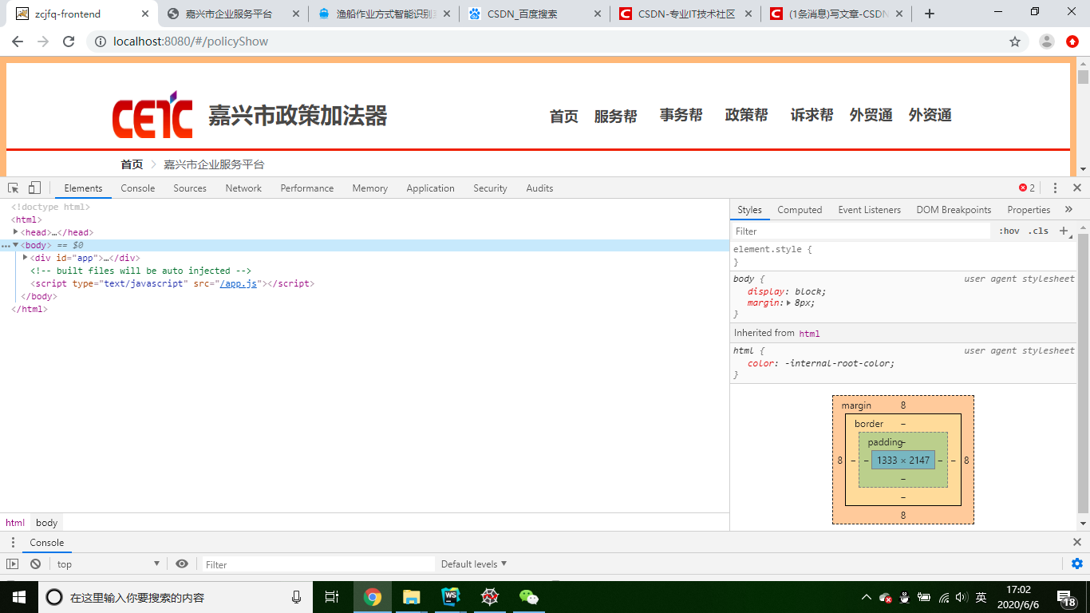Viewport: 1090px width, 613px height.
Task: Select body in the breadcrumb bar
Action: coord(46,522)
